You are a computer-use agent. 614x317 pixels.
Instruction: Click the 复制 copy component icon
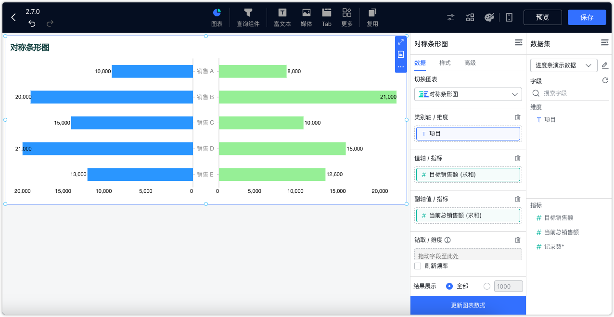372,17
